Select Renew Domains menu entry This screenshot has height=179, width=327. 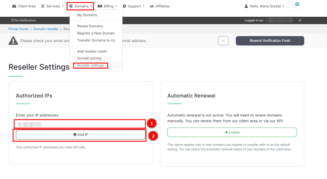(x=90, y=26)
